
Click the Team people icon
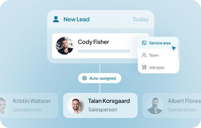(144, 55)
